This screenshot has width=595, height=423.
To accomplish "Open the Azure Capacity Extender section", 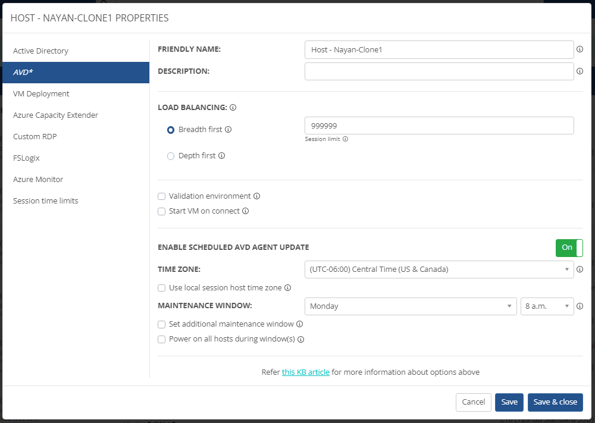I will pyautogui.click(x=55, y=115).
